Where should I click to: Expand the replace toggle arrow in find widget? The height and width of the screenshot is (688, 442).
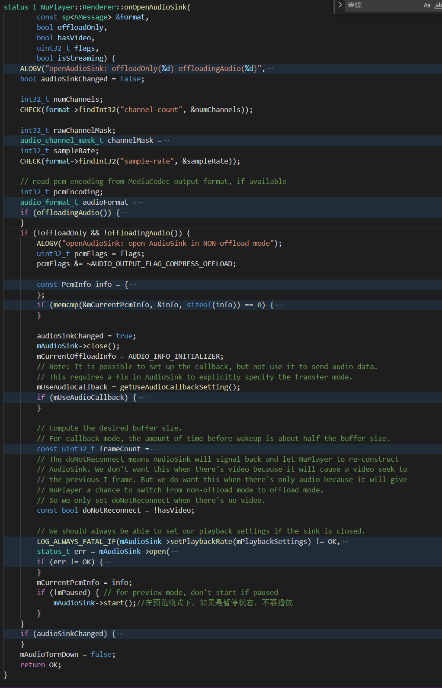(340, 5)
